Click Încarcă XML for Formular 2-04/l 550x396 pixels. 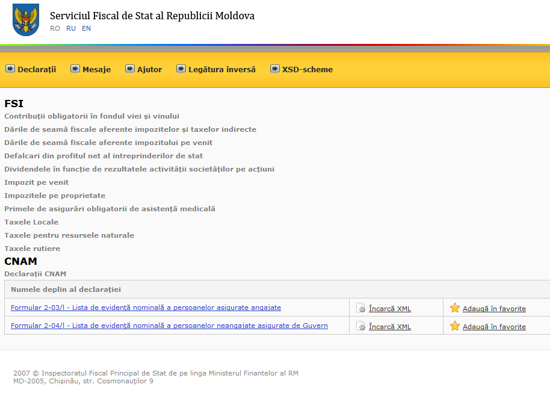[389, 327]
